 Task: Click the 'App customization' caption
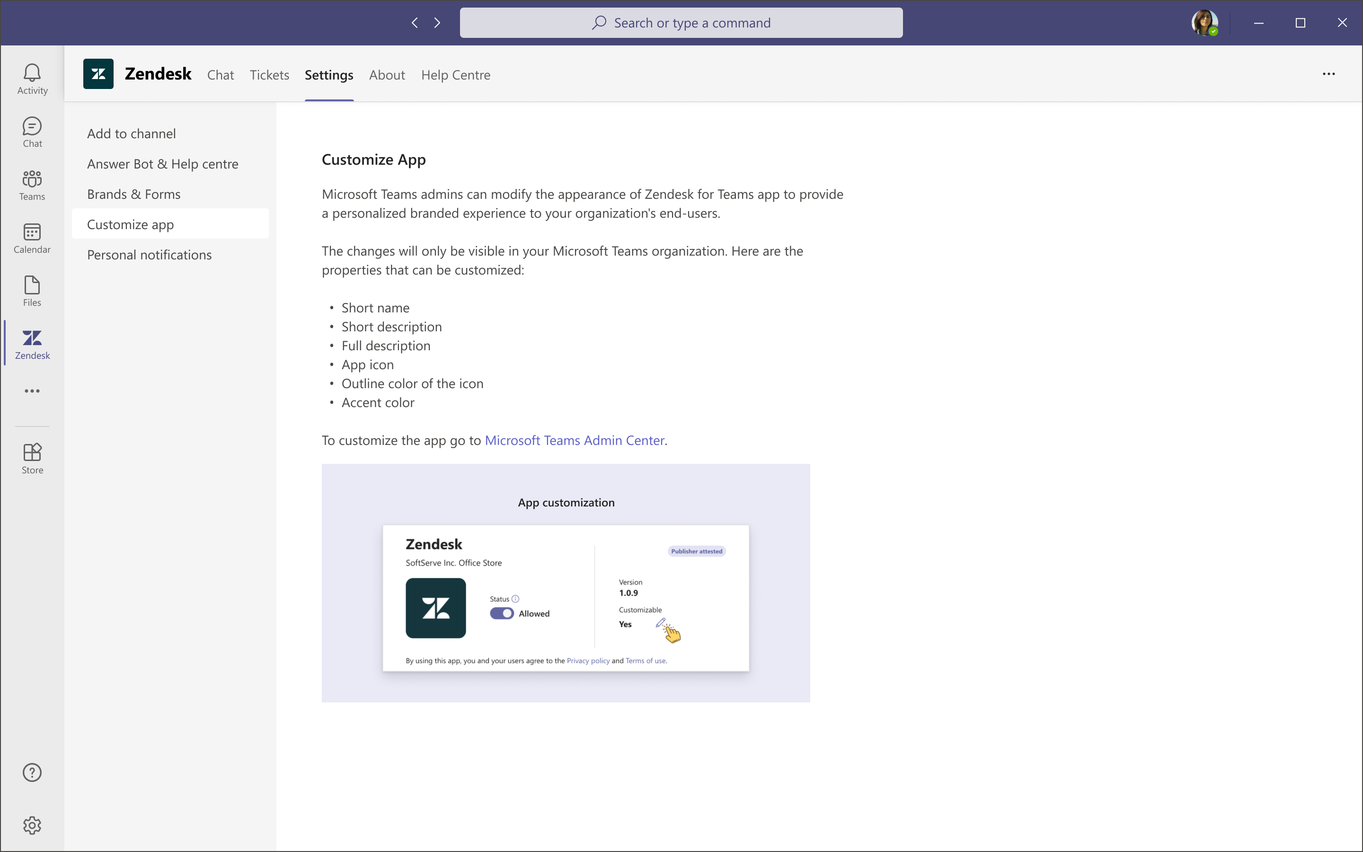point(566,502)
